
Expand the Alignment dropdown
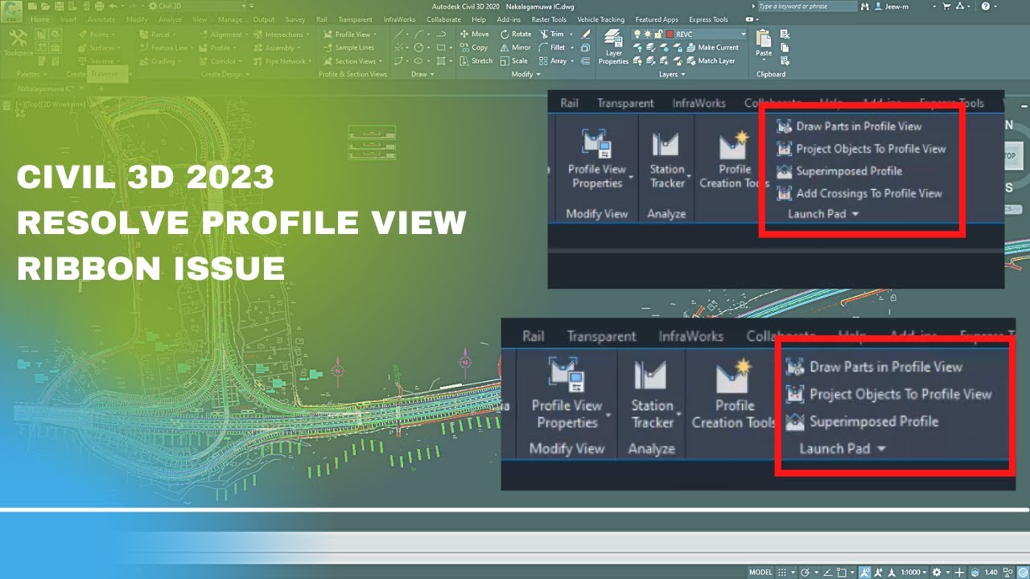pyautogui.click(x=246, y=35)
